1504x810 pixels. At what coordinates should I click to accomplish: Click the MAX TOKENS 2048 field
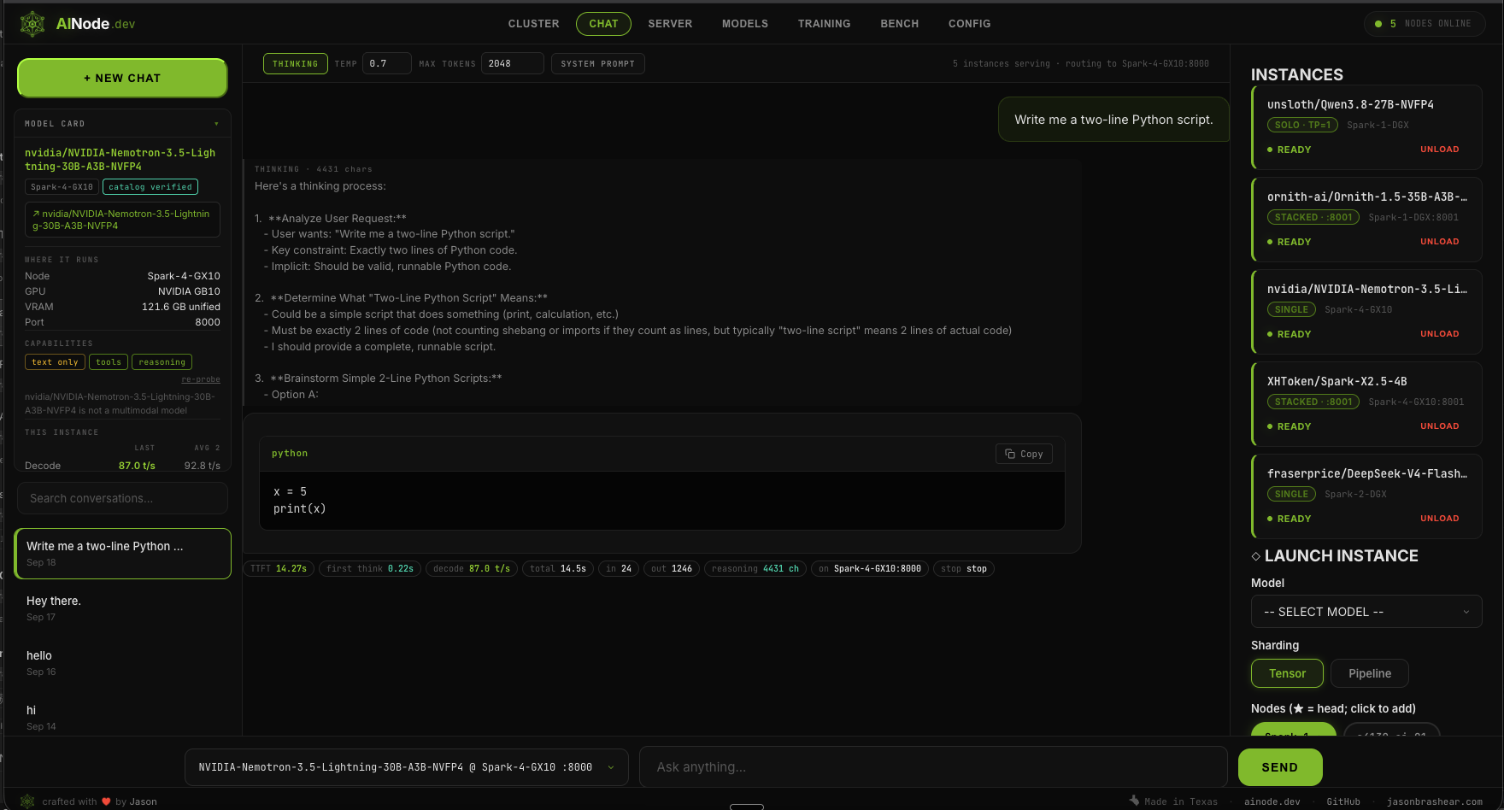(512, 64)
